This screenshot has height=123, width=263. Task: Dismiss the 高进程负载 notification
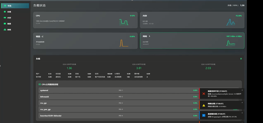(242, 113)
